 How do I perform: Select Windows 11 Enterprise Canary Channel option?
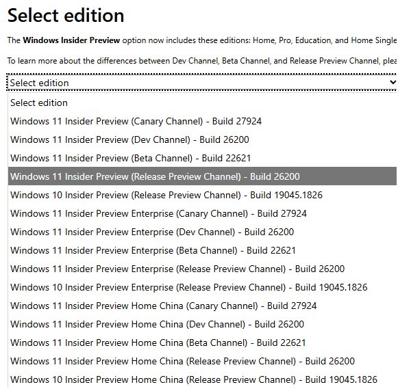click(202, 213)
